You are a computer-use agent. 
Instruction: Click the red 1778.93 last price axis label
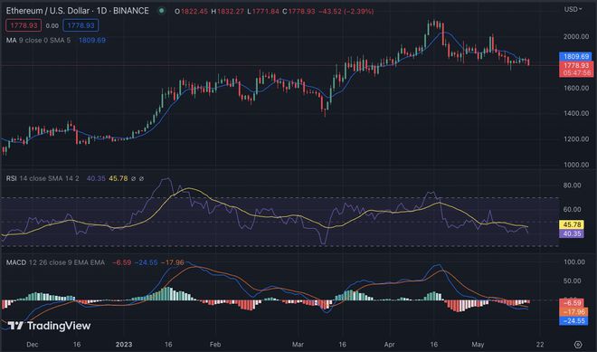(x=575, y=65)
